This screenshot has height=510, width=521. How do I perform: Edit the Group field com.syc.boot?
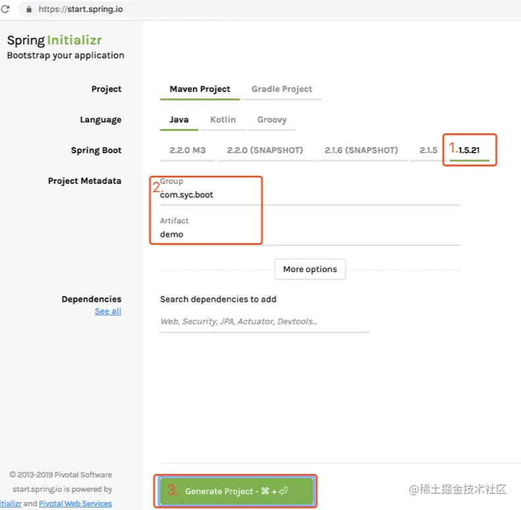tap(310, 195)
